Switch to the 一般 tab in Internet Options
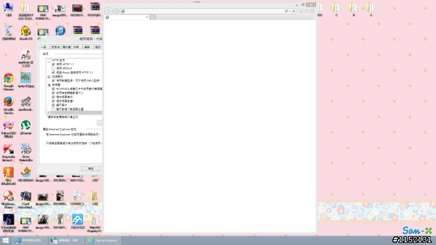 click(x=44, y=47)
